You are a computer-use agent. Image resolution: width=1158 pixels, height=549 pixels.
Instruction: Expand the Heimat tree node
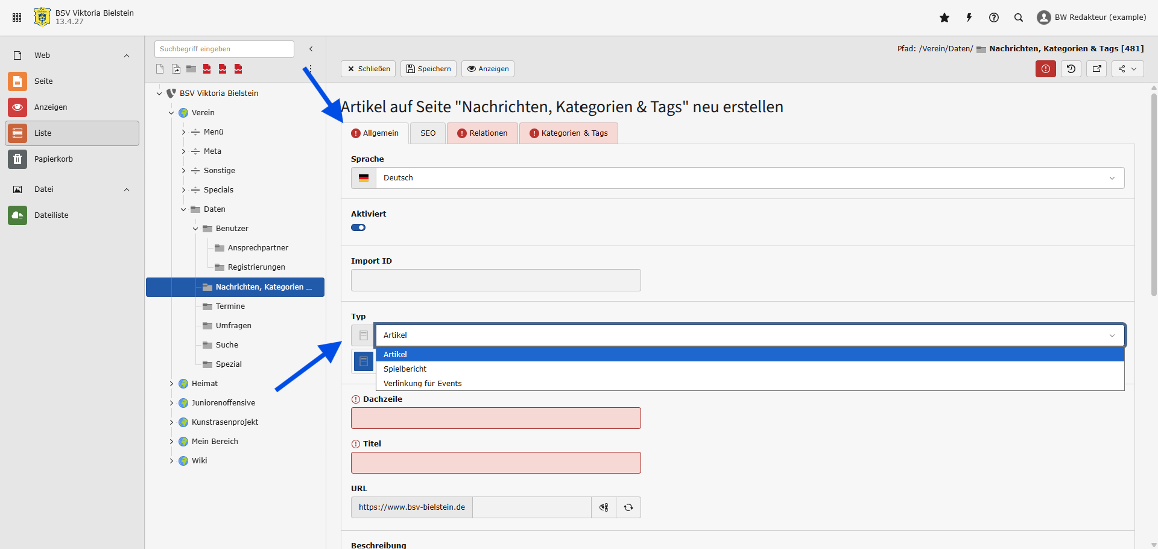(x=171, y=384)
